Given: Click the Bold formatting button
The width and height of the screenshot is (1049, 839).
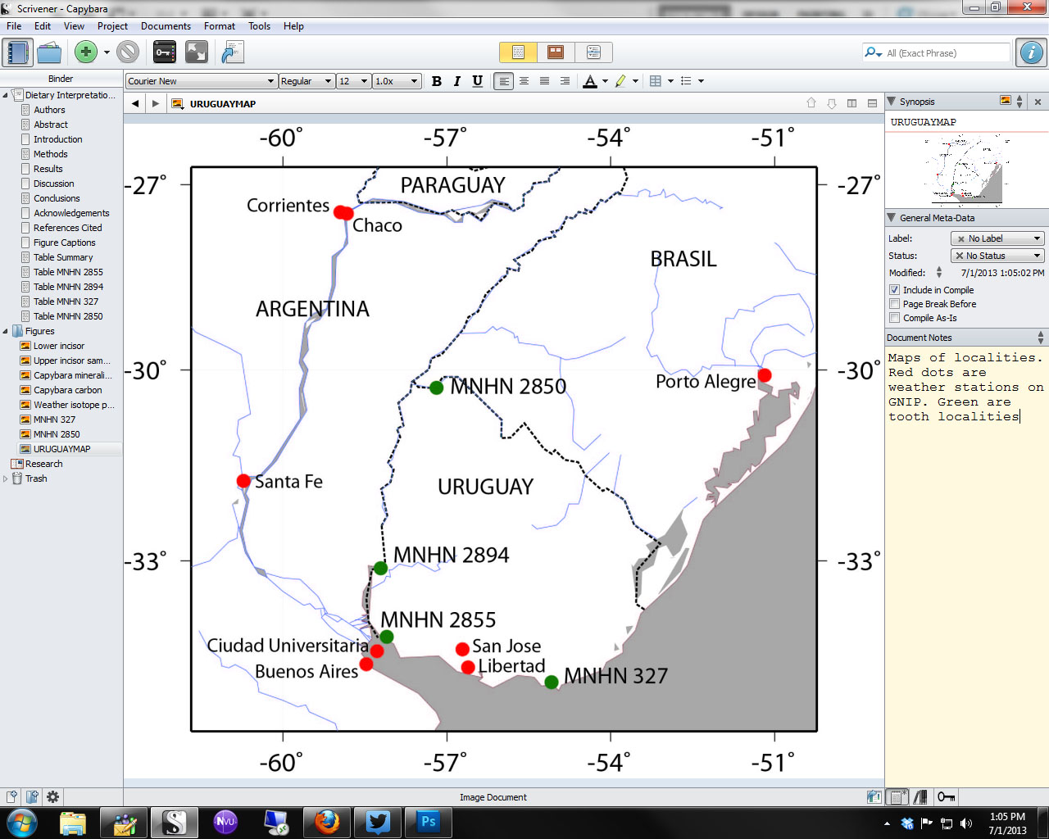Looking at the screenshot, I should coord(437,81).
